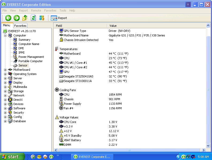Select the Computer Name tree item

click(29, 44)
